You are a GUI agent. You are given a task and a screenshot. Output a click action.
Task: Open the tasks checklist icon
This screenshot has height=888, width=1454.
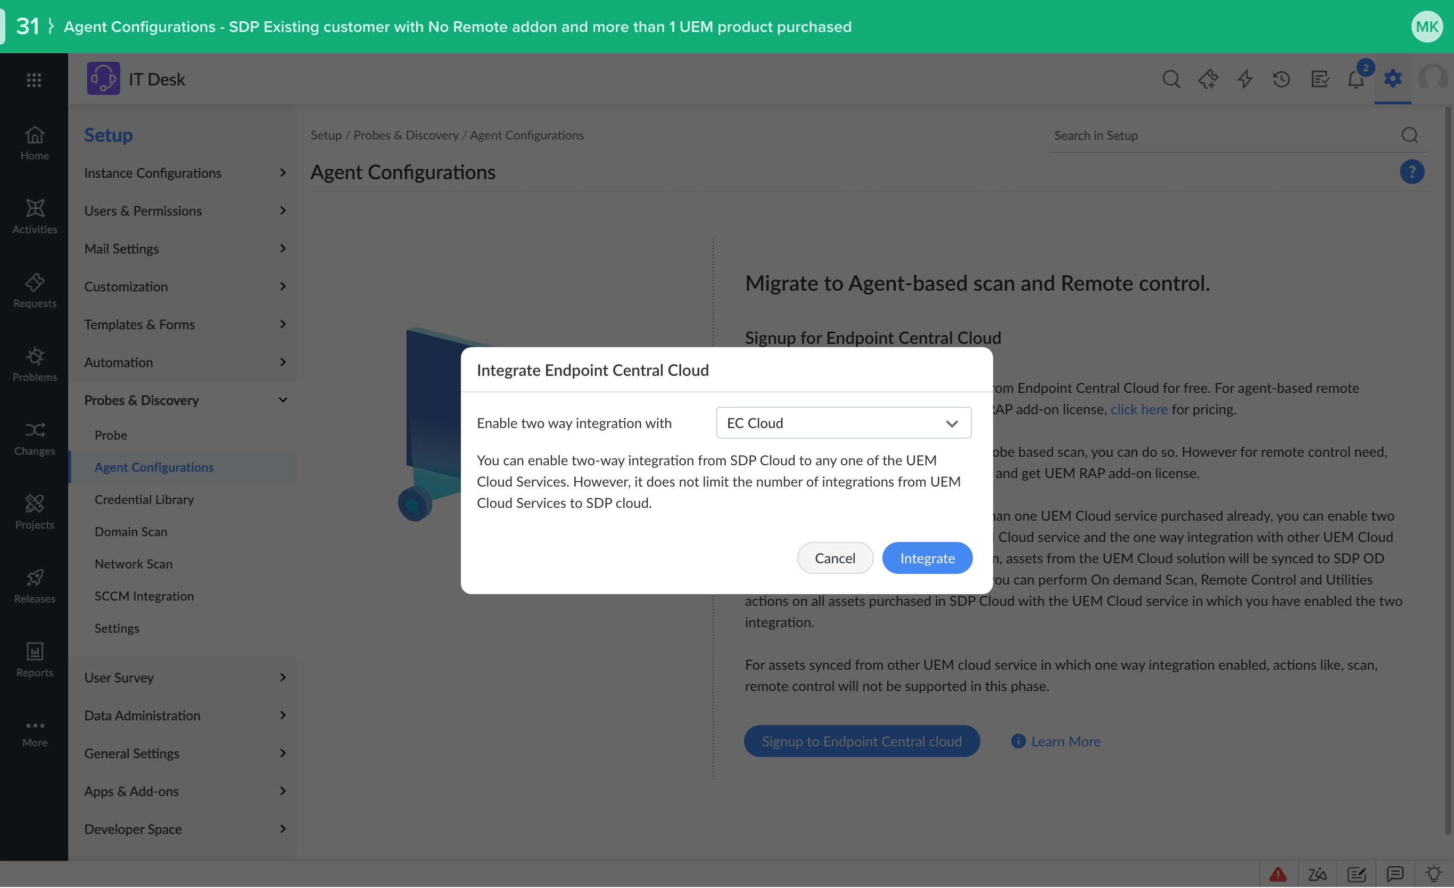tap(1319, 79)
